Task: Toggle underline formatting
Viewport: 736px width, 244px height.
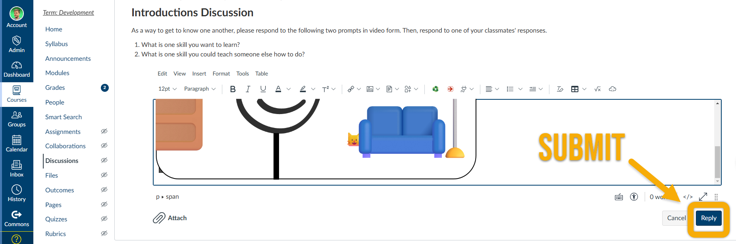Action: coord(263,89)
